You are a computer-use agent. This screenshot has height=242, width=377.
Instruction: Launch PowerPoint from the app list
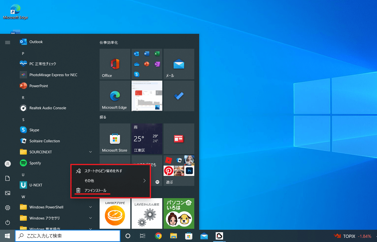[57, 86]
